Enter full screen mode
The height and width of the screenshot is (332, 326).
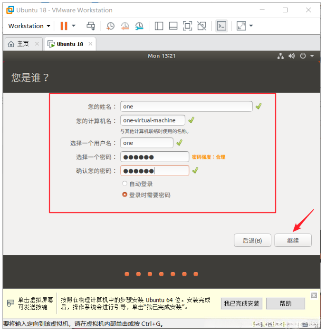click(x=187, y=26)
